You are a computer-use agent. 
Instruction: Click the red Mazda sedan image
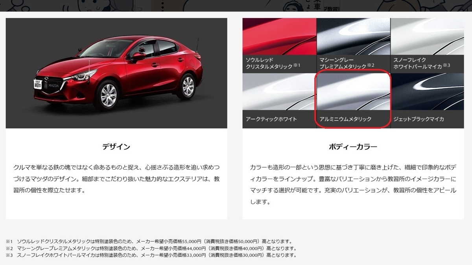116,73
